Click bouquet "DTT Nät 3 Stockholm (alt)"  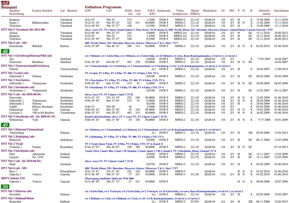[18, 151]
